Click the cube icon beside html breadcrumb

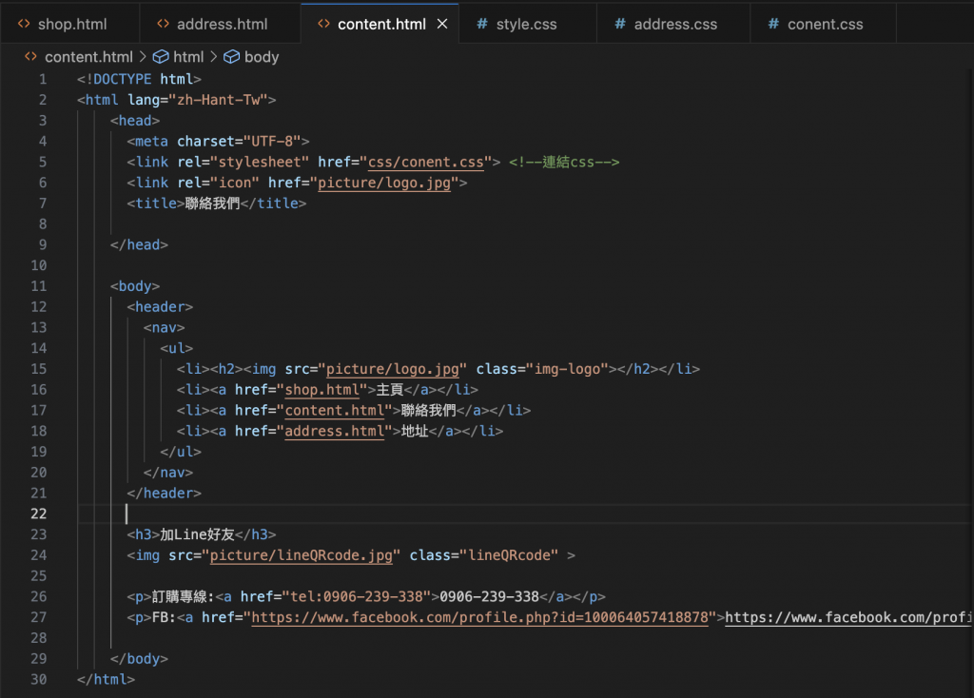click(161, 56)
